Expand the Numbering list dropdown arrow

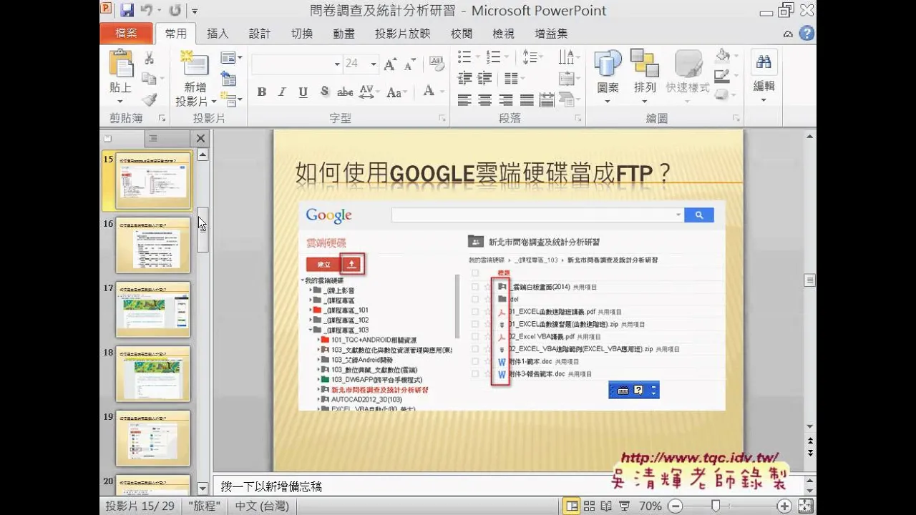[x=506, y=56]
